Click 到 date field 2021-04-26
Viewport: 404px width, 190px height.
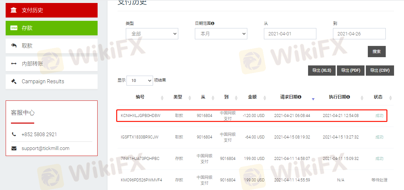(359, 34)
